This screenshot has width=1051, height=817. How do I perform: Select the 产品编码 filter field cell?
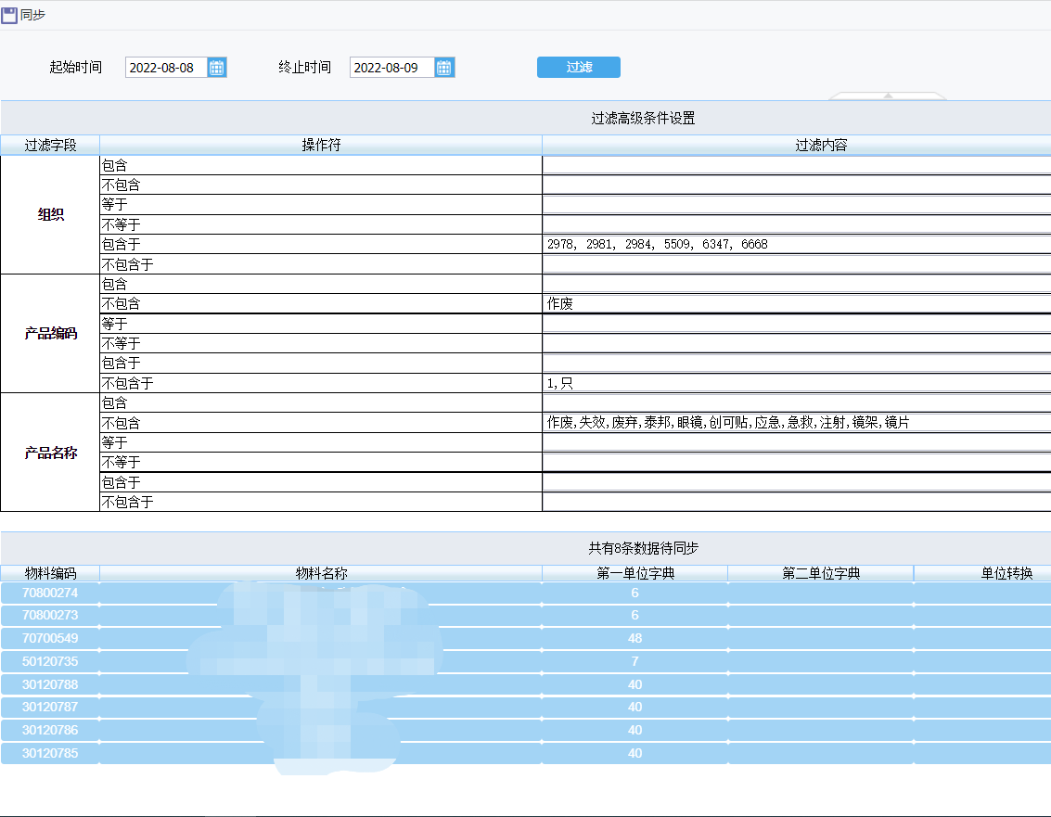[x=50, y=333]
